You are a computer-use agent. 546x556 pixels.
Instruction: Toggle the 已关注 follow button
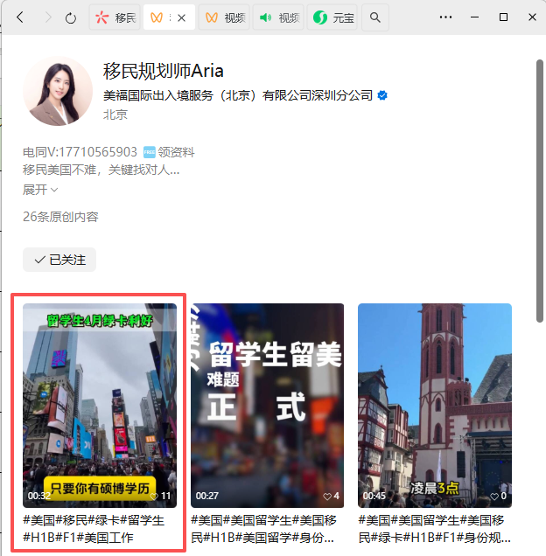click(x=59, y=260)
